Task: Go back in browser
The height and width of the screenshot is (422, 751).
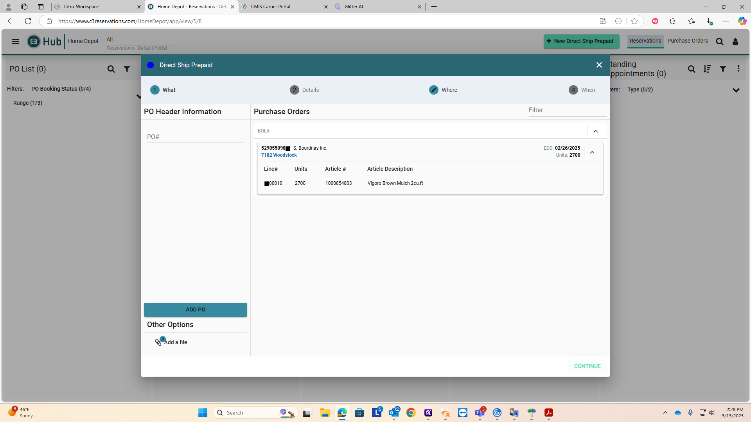Action: pyautogui.click(x=11, y=21)
